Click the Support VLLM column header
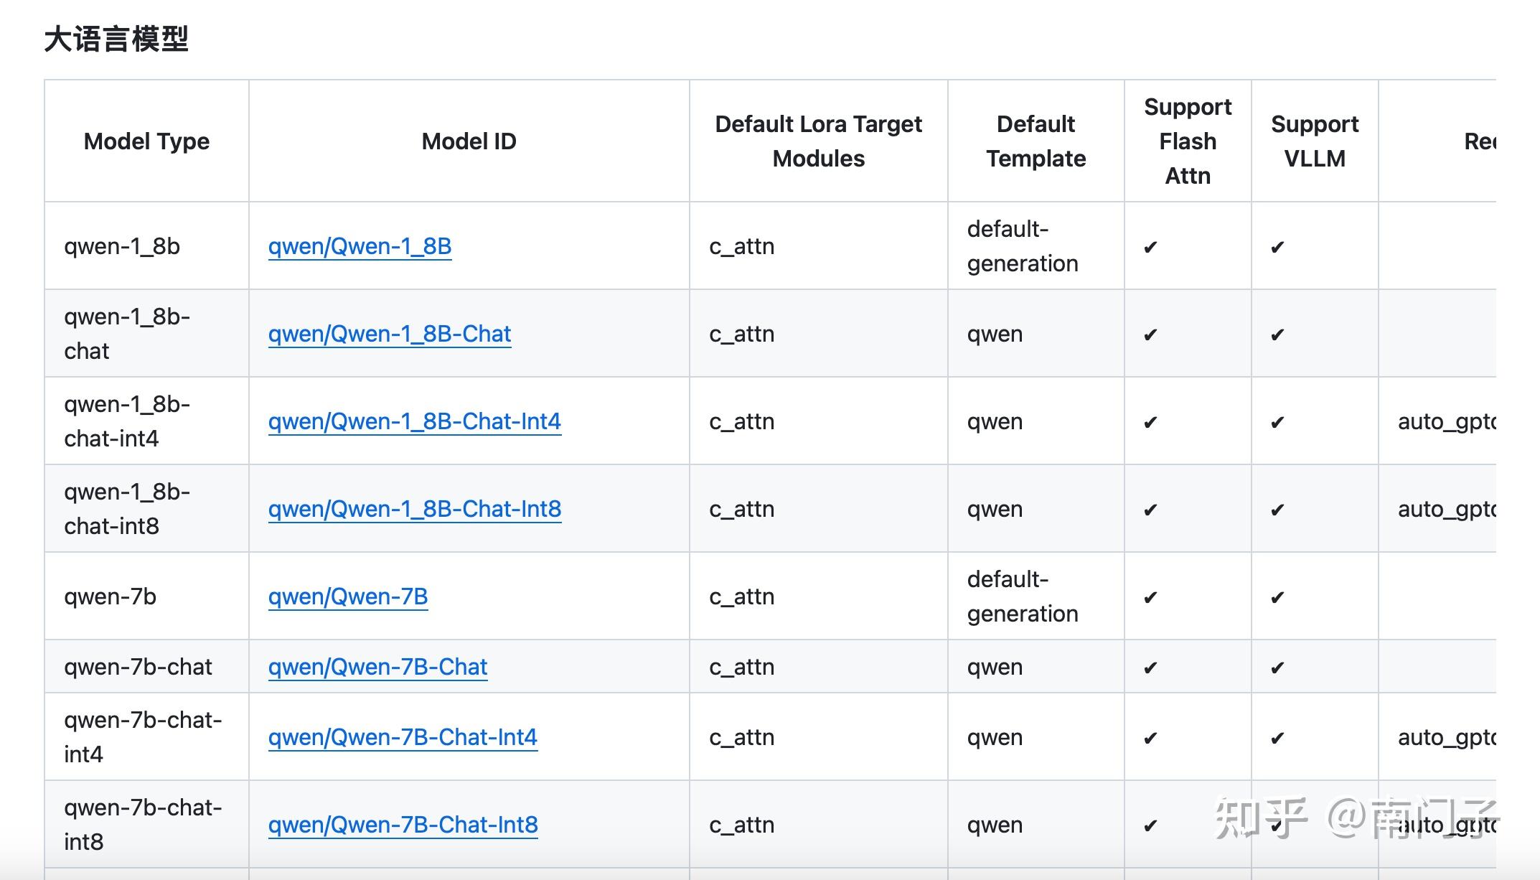1540x880 pixels. 1315,141
